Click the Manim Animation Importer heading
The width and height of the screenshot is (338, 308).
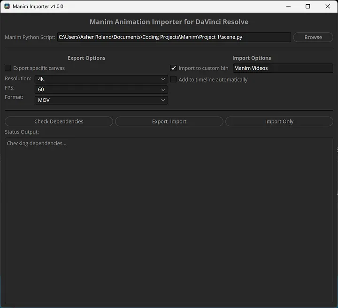(169, 22)
